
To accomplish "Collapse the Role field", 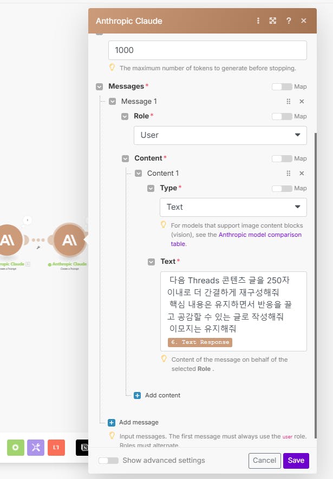I will pos(125,116).
